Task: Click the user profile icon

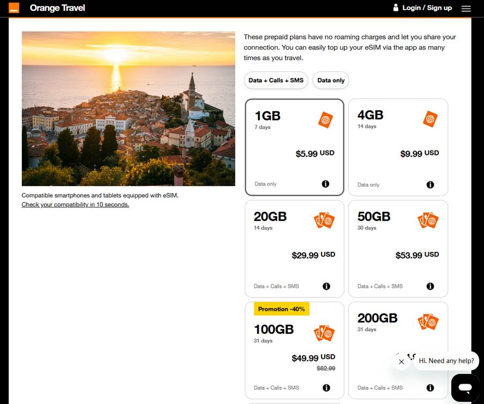Action: click(396, 8)
